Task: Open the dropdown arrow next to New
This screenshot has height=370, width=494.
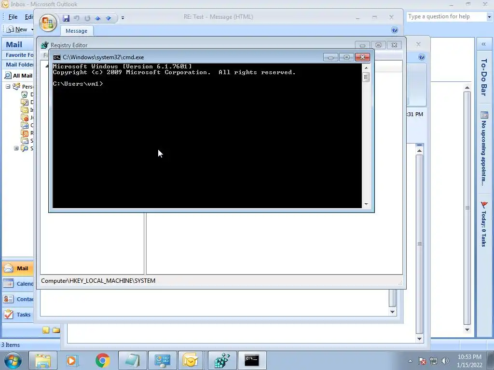Action: pyautogui.click(x=32, y=29)
